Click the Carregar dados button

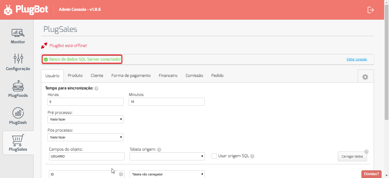point(352,156)
